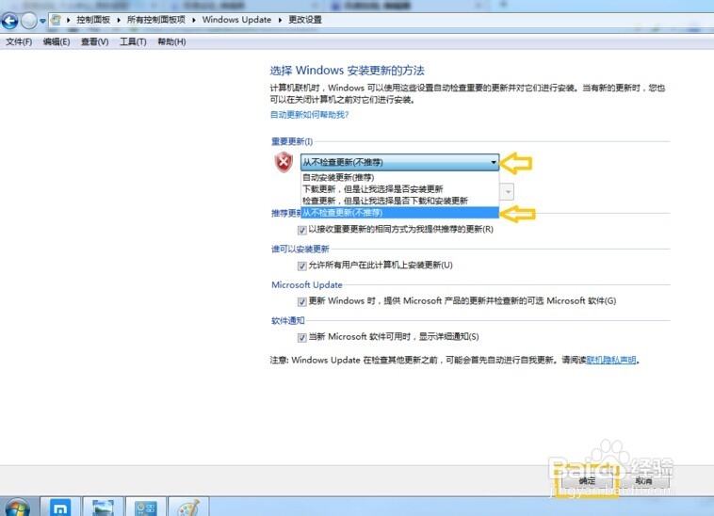Viewport: 714px width, 516px height.
Task: Click the 软件通知 section heading
Action: point(288,320)
